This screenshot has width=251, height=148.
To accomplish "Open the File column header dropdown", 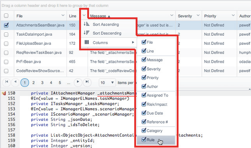I will pyautogui.click(x=63, y=15).
